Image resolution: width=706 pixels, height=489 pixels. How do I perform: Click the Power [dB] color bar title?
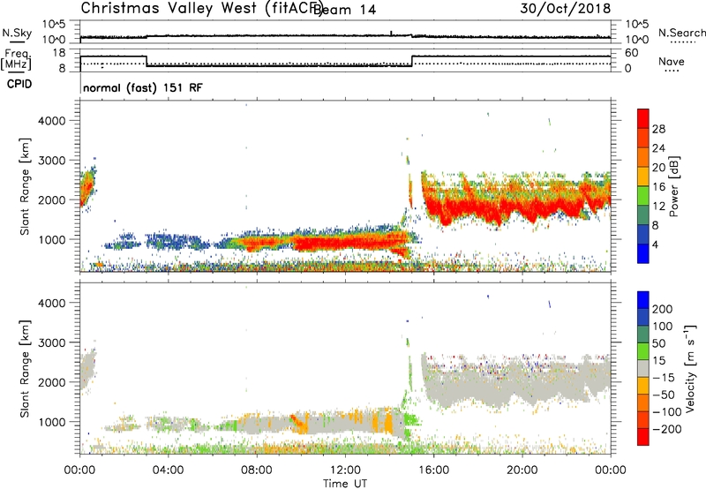coord(673,186)
